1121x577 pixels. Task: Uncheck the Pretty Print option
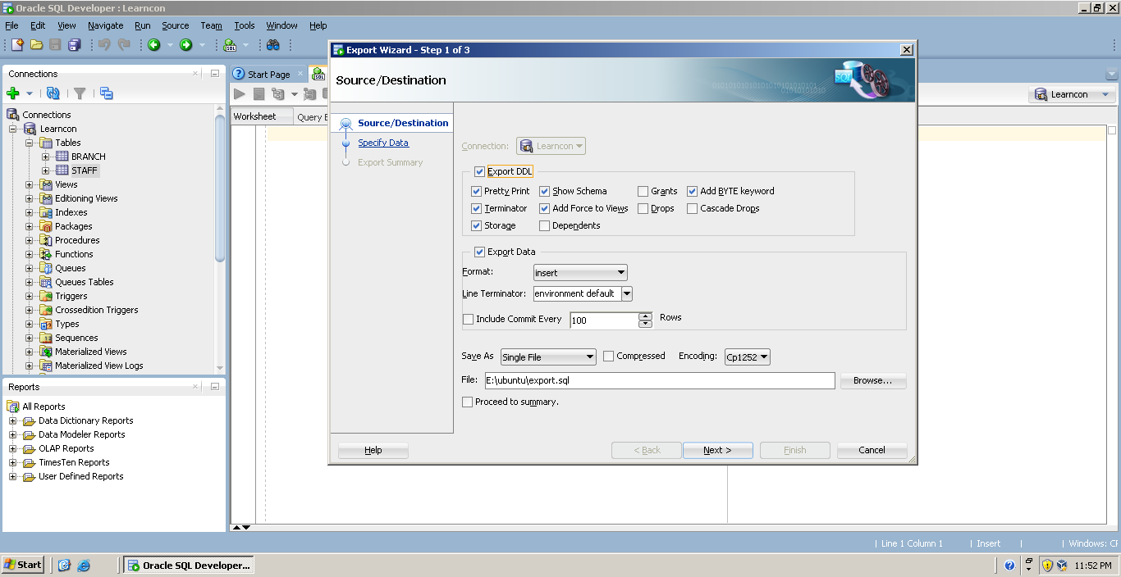[476, 191]
